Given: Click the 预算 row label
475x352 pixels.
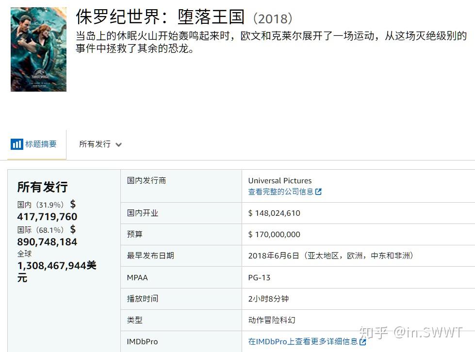Looking at the screenshot, I should 135,234.
